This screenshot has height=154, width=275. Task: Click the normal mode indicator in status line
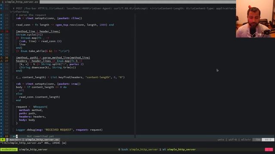click(x=3, y=139)
